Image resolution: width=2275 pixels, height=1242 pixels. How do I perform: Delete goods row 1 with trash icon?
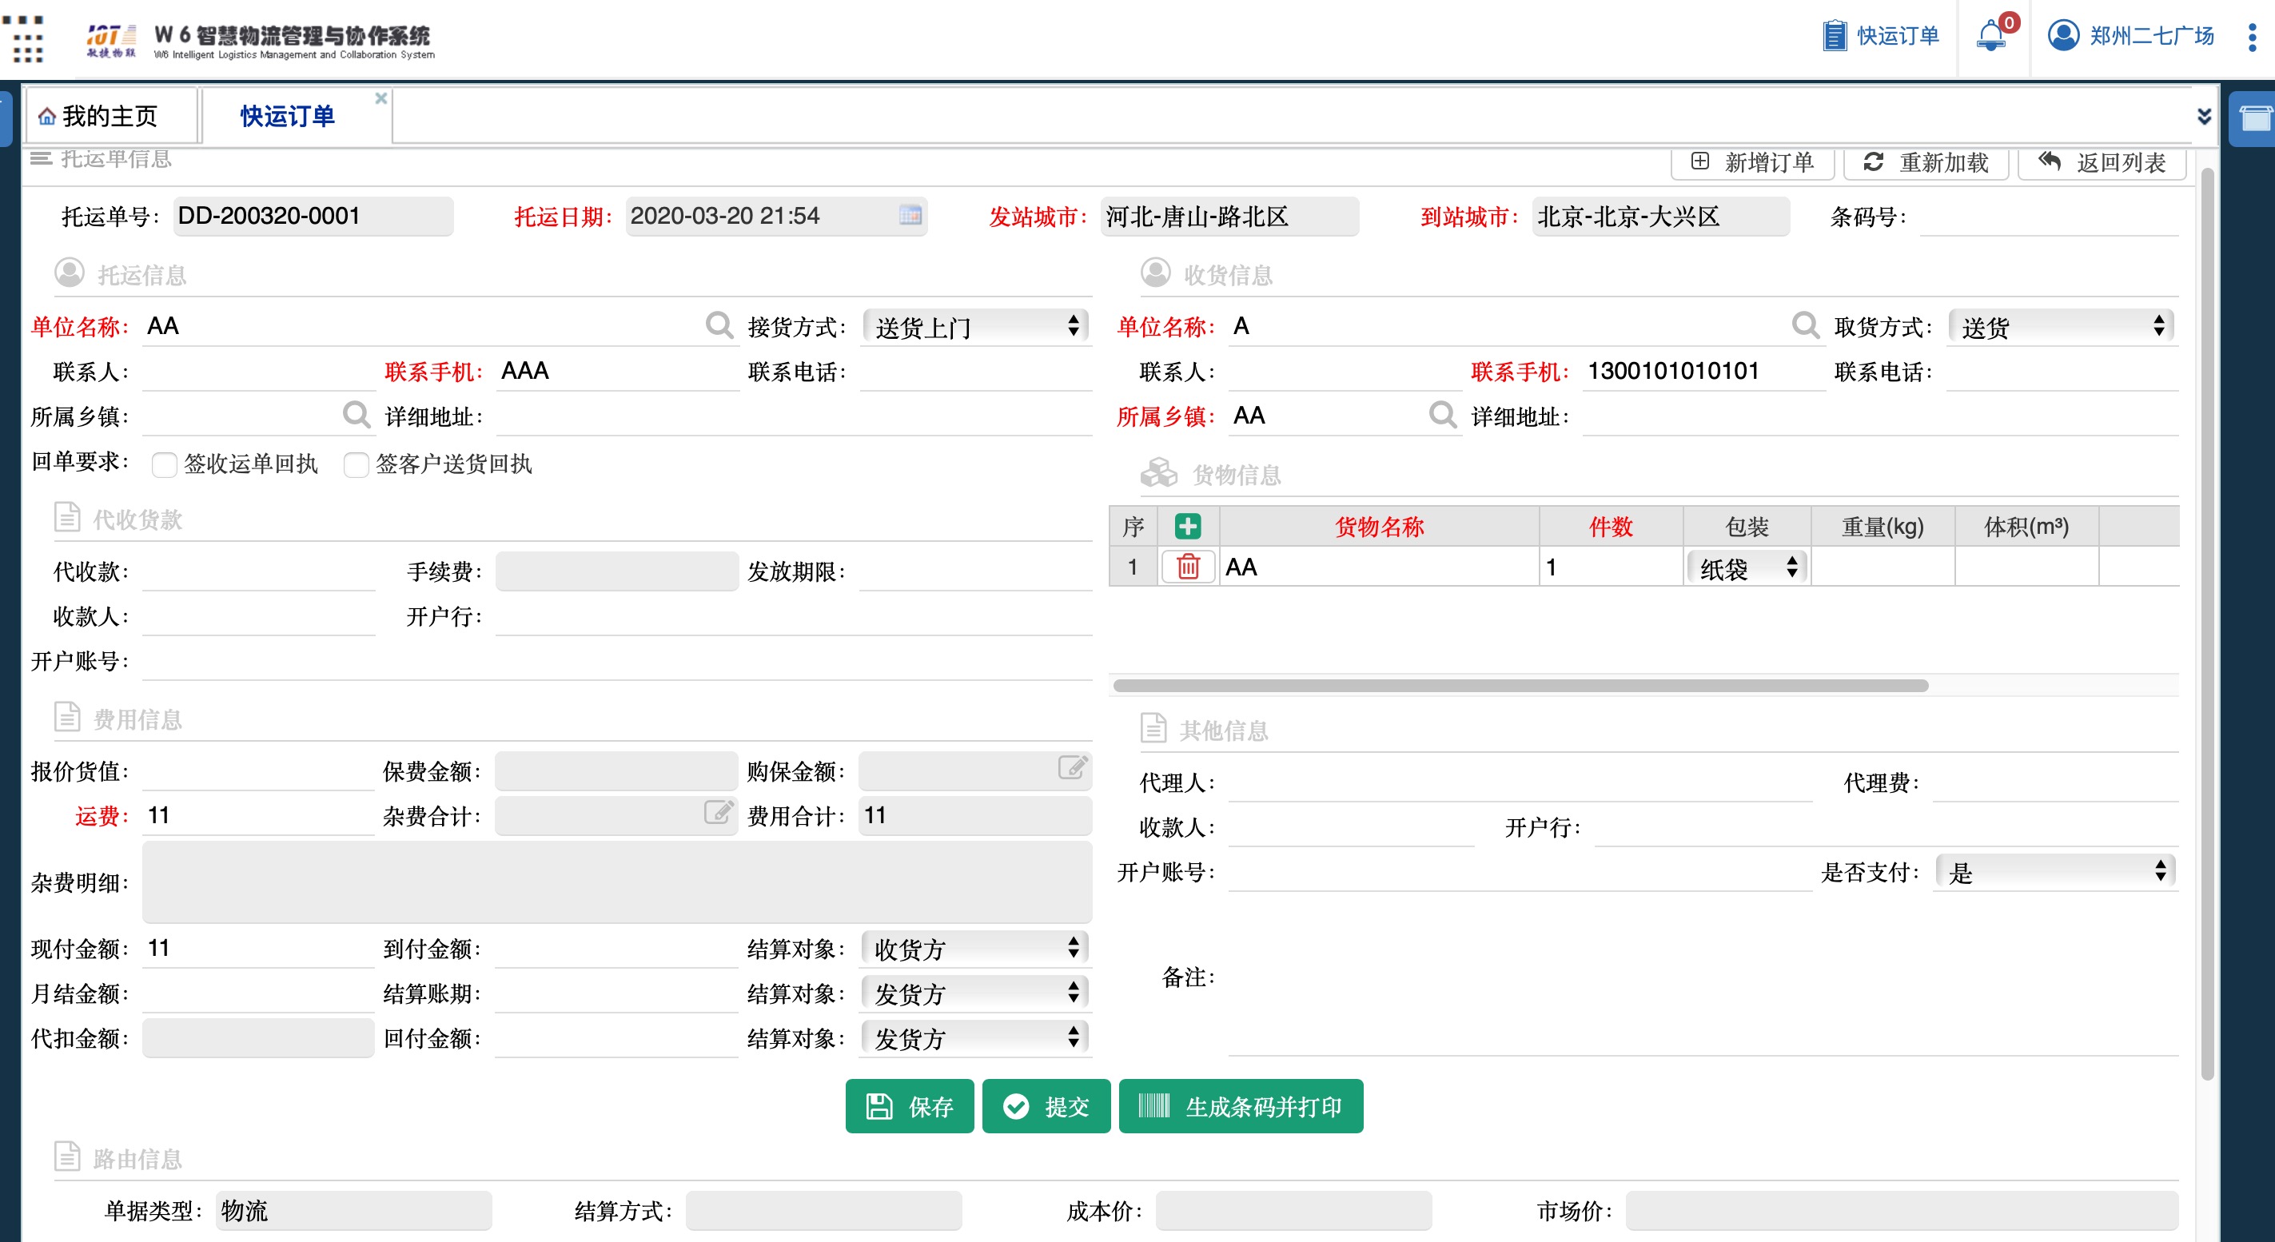[1188, 567]
